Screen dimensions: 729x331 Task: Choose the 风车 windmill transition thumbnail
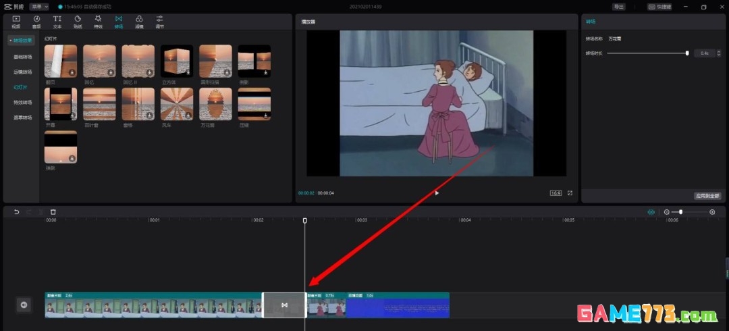click(x=177, y=104)
